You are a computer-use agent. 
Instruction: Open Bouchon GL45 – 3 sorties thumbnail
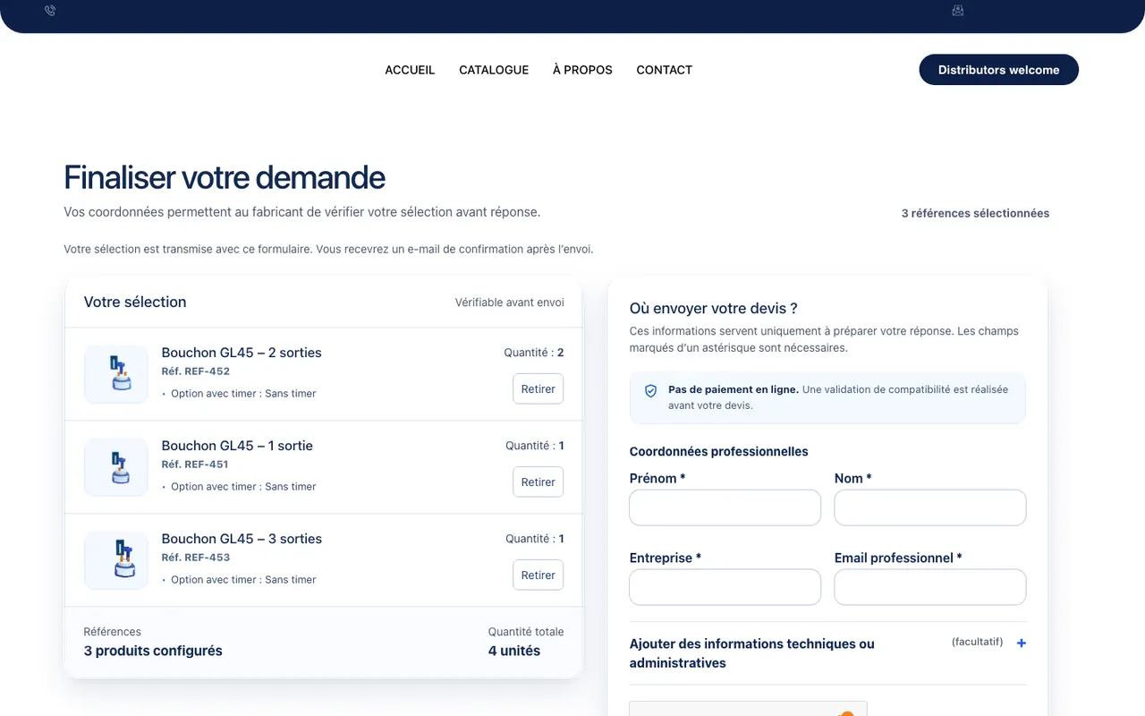click(x=116, y=560)
